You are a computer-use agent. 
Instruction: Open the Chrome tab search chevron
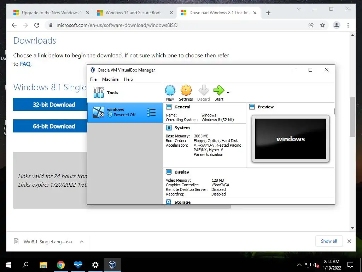pos(298,9)
